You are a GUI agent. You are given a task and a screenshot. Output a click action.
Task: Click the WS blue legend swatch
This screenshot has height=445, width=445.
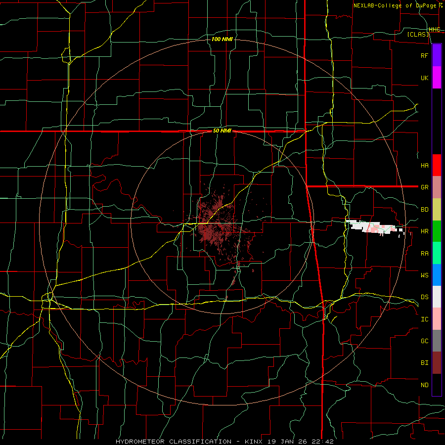pos(437,275)
